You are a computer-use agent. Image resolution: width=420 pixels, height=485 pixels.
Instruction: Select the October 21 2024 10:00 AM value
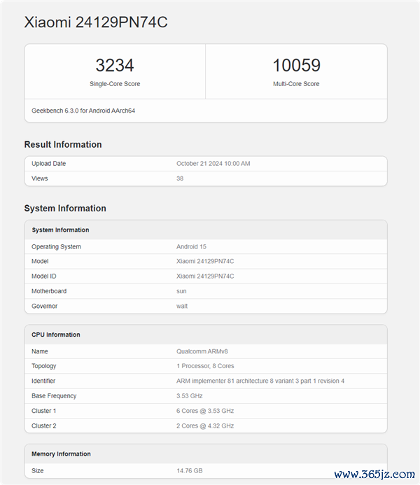click(213, 164)
